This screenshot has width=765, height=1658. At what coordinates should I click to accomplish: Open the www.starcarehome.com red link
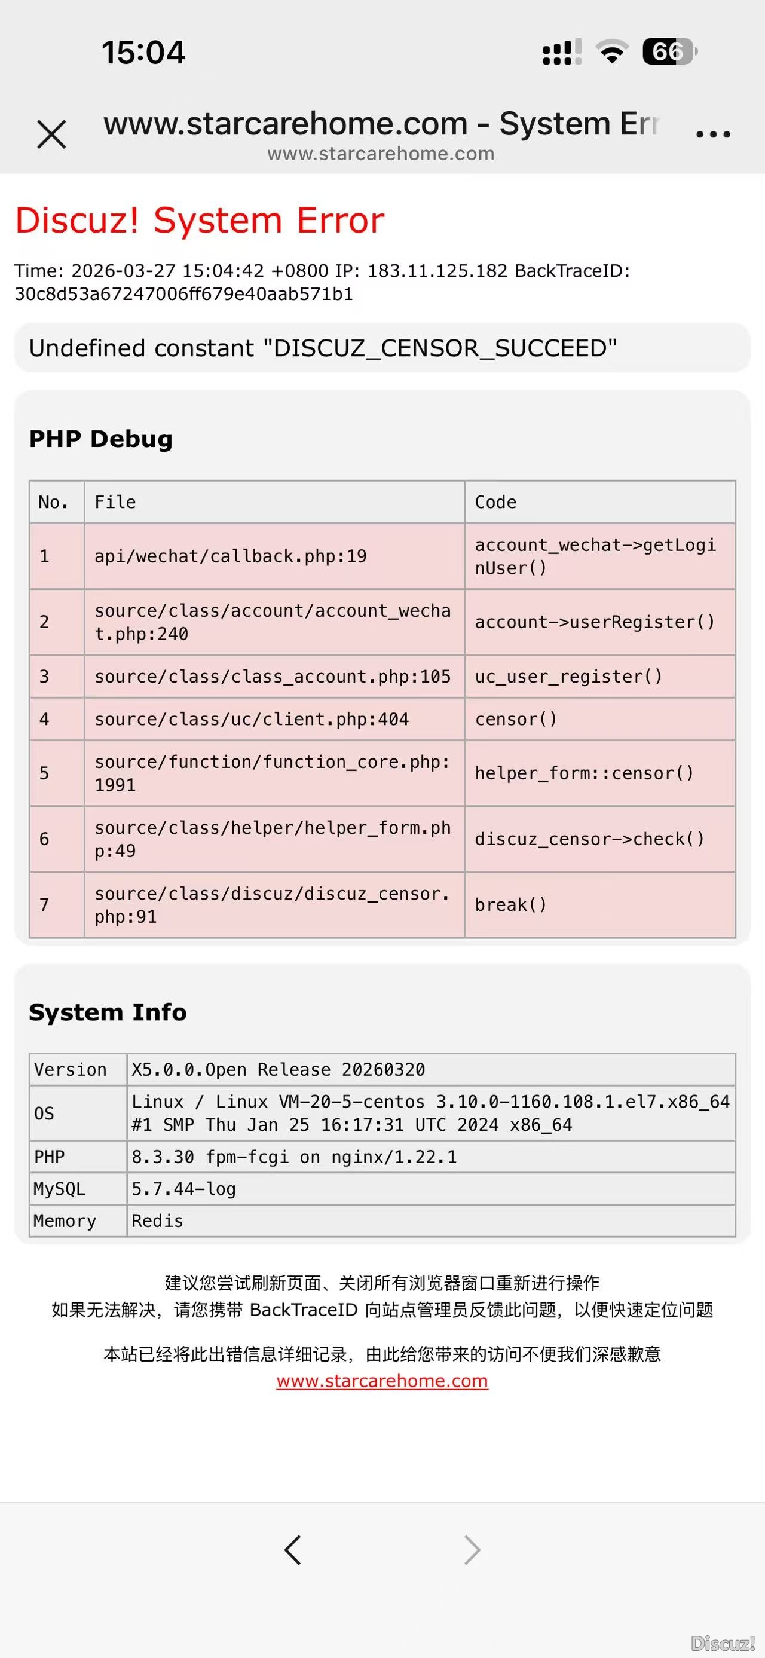[382, 1381]
